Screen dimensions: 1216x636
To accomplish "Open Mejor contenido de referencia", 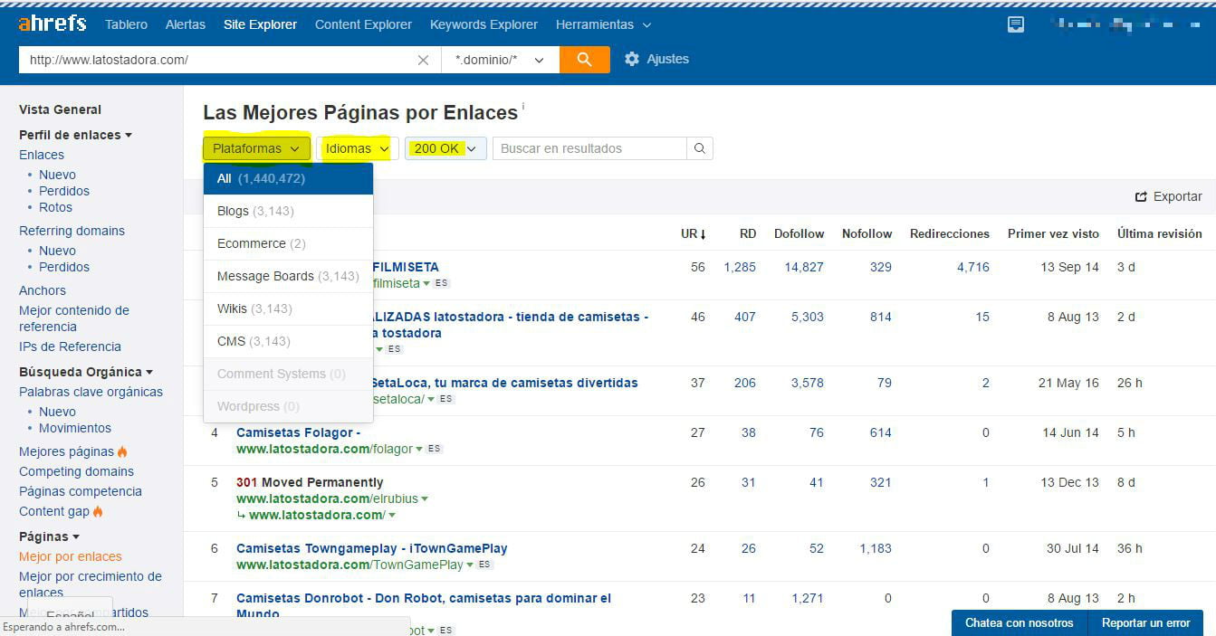I will click(x=74, y=318).
